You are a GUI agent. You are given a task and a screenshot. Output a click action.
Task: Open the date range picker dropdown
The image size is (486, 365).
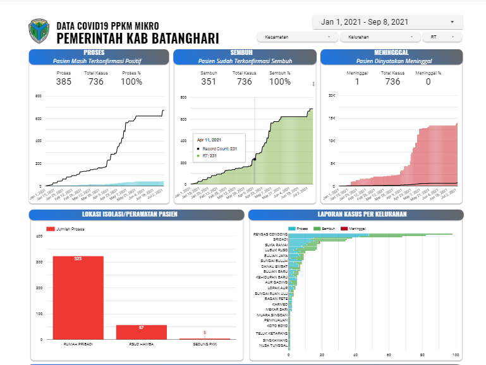[x=387, y=22]
